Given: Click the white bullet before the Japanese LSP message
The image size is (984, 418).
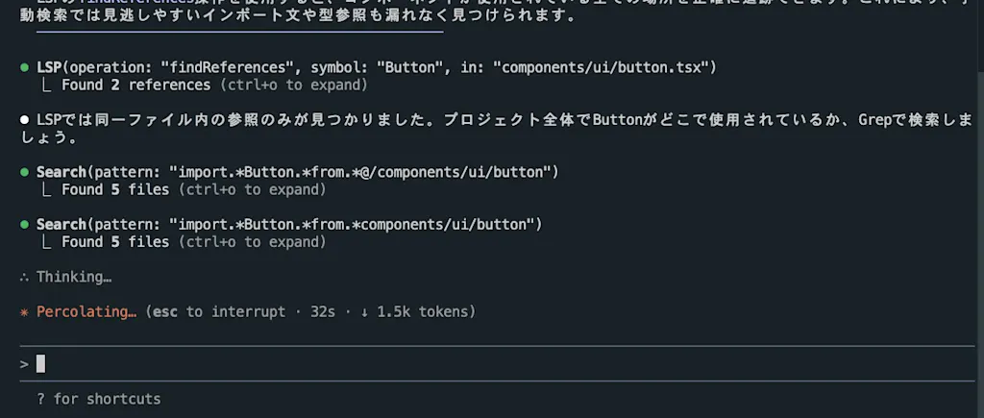Looking at the screenshot, I should point(24,120).
